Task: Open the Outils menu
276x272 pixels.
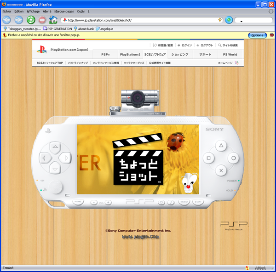Action: (x=80, y=11)
